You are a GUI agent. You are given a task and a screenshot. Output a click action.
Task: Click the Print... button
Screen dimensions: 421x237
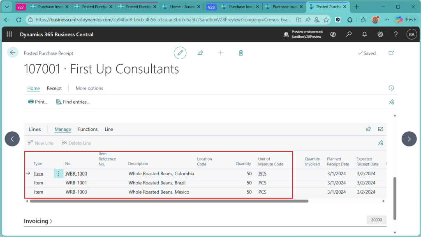click(38, 102)
